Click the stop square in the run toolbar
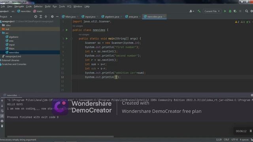This screenshot has height=142, width=253. [x=240, y=11]
